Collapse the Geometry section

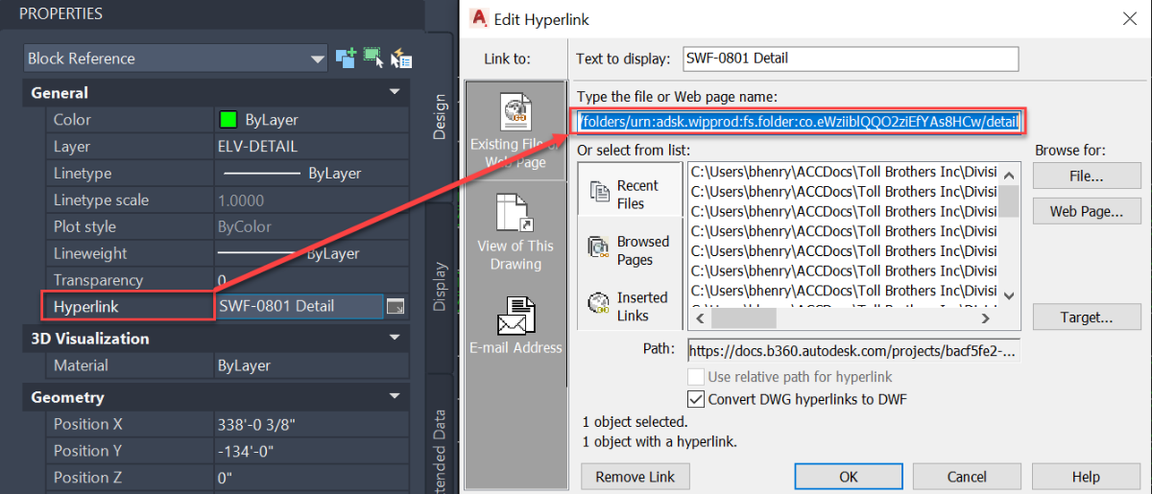tap(395, 397)
